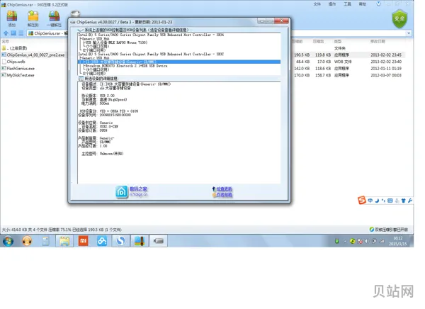
Task: Switch to icon view mode in 360压缩
Action: click(13, 33)
